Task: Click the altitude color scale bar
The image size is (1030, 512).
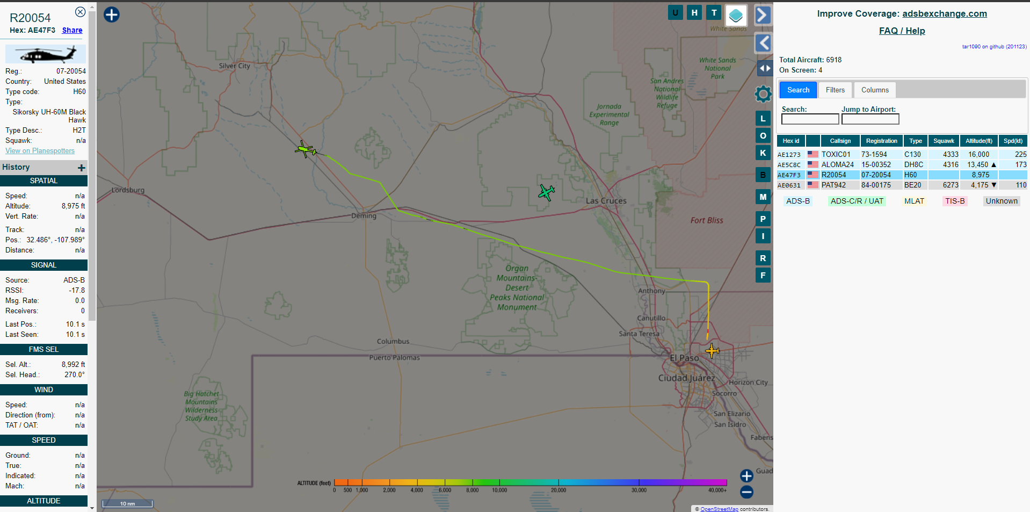Action: [530, 482]
